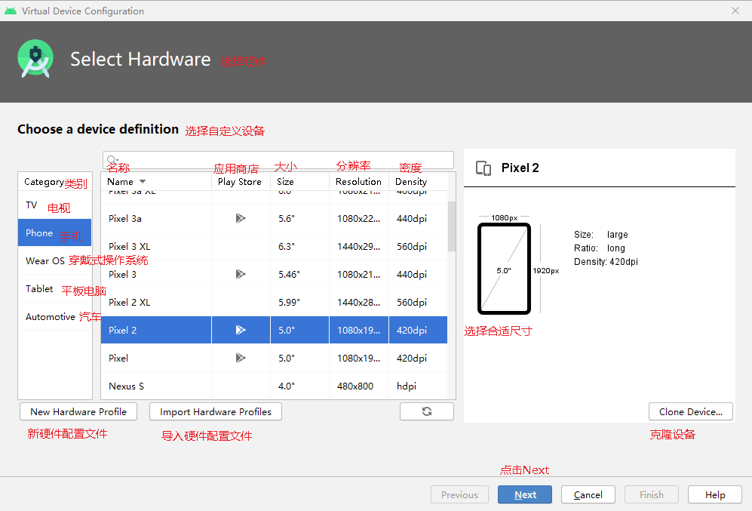Click the Android Studio logo in the header
This screenshot has width=752, height=511.
pyautogui.click(x=35, y=59)
